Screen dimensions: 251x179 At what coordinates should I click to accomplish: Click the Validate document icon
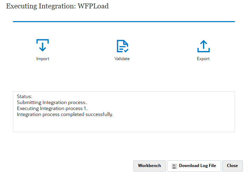pyautogui.click(x=122, y=46)
